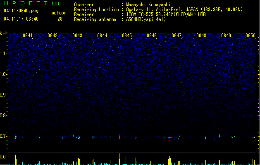Click the 0.6 kHz axis label
Viewport: 260px width, 165px height.
pos(3,157)
